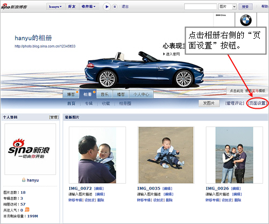Click the lock icon beside hanyu username

(x=24, y=180)
